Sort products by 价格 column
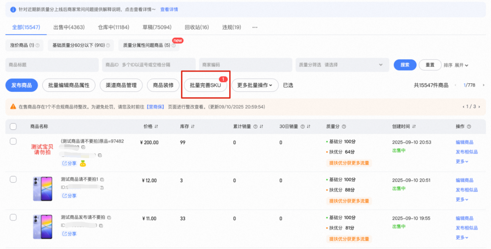The image size is (491, 249). (x=156, y=127)
